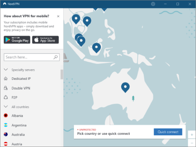
Task: Collapse the Specialty servers section
Action: pos(6,70)
